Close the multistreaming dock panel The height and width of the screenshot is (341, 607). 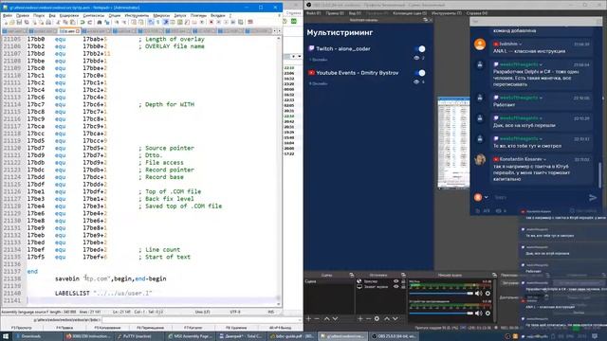[x=430, y=20]
